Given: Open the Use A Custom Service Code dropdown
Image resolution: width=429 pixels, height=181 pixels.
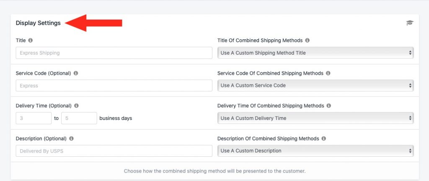Looking at the screenshot, I should [x=315, y=85].
